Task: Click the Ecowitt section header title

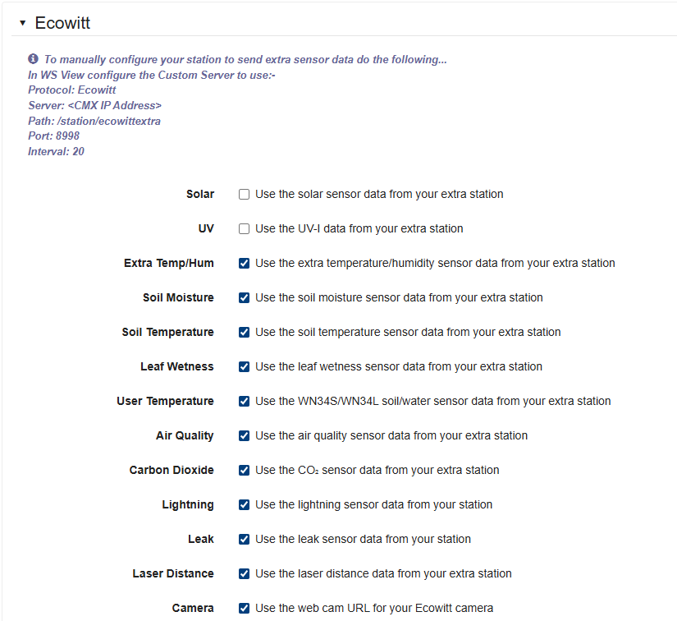Action: click(62, 23)
